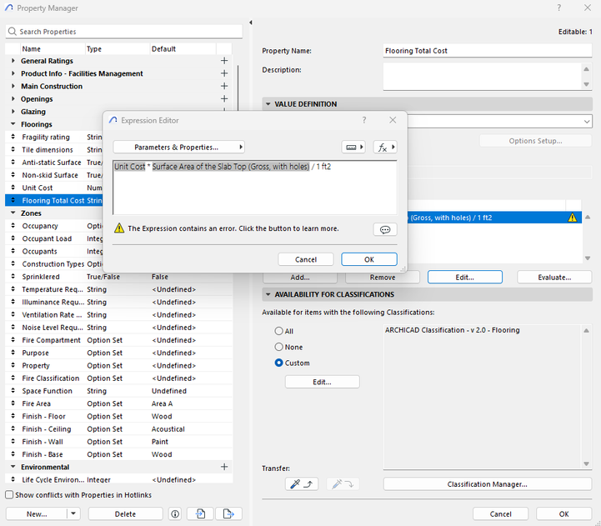
Task: Open the units ruler menu button
Action: [x=353, y=148]
